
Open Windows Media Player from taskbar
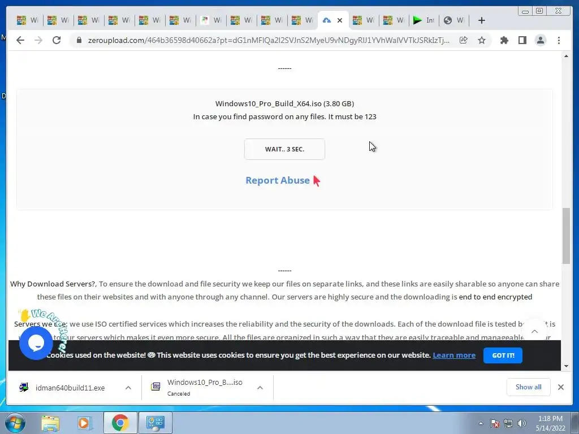(x=85, y=423)
